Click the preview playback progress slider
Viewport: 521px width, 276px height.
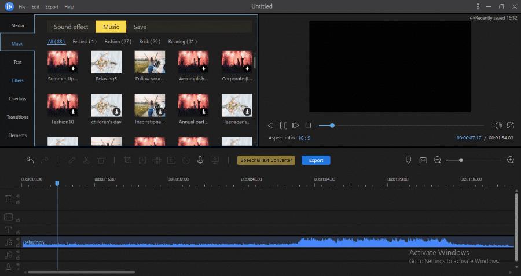coord(401,126)
